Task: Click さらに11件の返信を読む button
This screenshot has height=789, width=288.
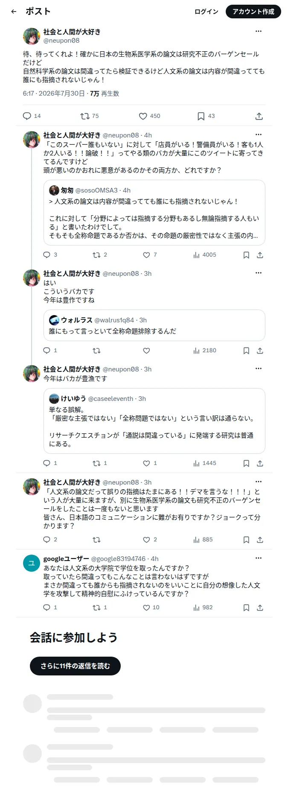Action: (75, 666)
